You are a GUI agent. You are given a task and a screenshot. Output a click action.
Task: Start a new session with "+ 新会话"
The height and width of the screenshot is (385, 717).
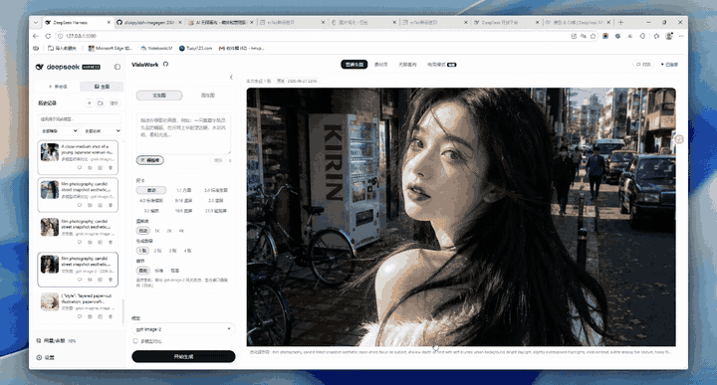click(x=58, y=87)
